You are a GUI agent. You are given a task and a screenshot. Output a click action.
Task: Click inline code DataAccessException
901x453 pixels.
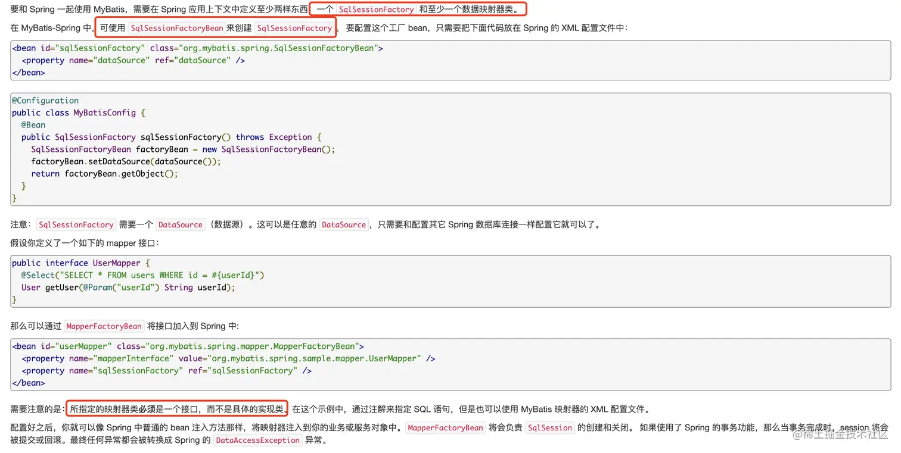coord(258,440)
